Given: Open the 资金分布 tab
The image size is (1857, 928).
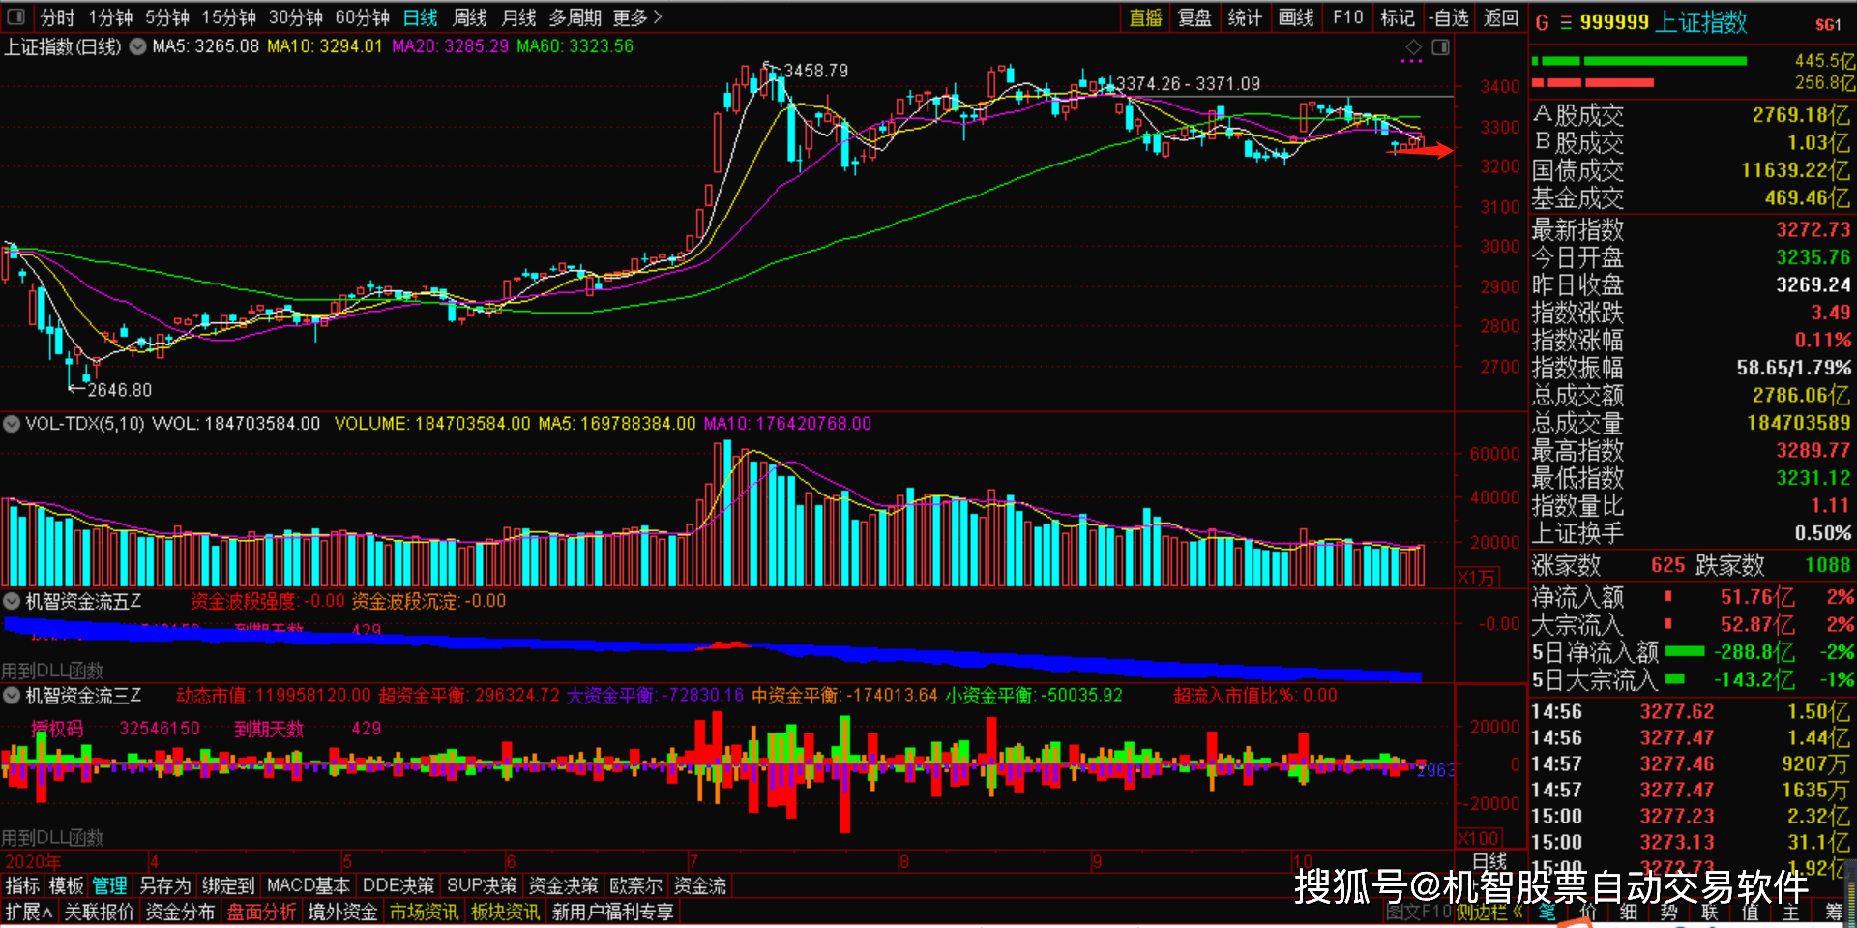Looking at the screenshot, I should [x=180, y=912].
